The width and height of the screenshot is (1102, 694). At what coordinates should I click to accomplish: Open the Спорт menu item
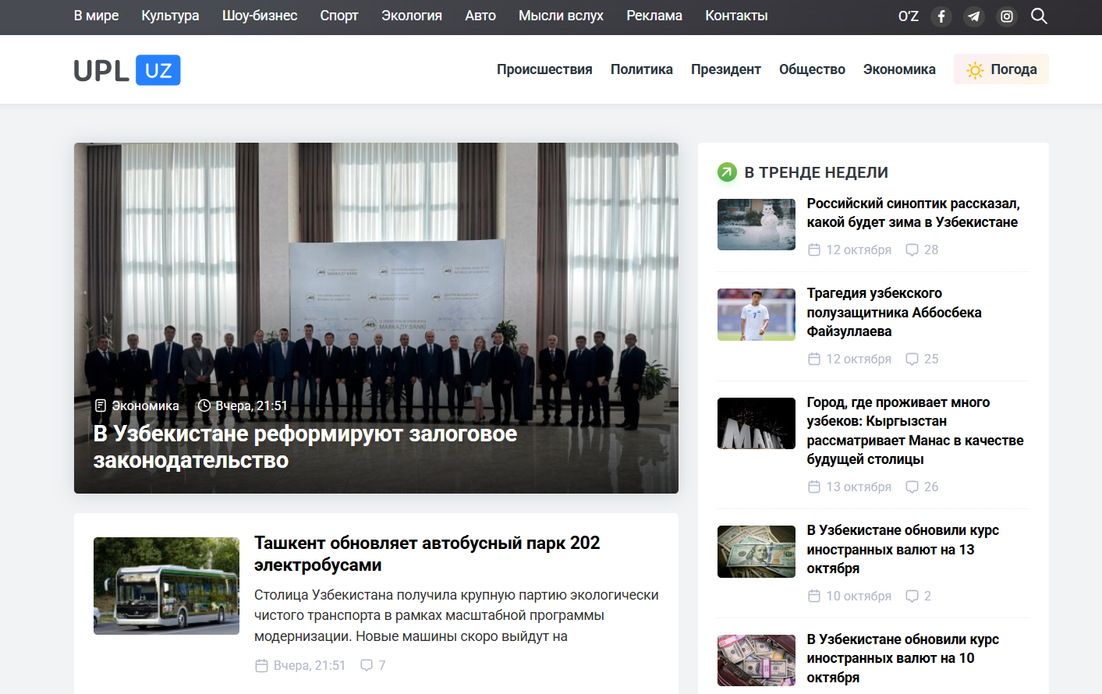pos(338,16)
